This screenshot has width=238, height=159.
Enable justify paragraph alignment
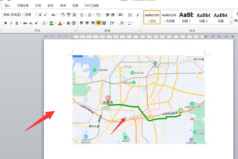(x=99, y=23)
